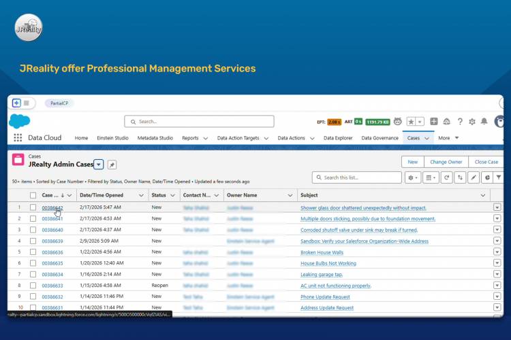
Task: Open the App Launcher grid icon
Action: (18, 138)
